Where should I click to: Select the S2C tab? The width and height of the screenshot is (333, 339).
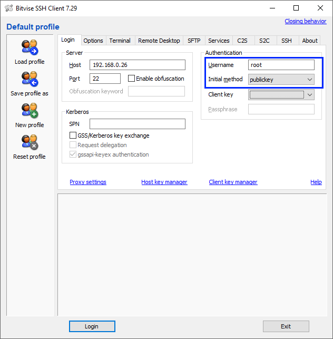point(265,41)
